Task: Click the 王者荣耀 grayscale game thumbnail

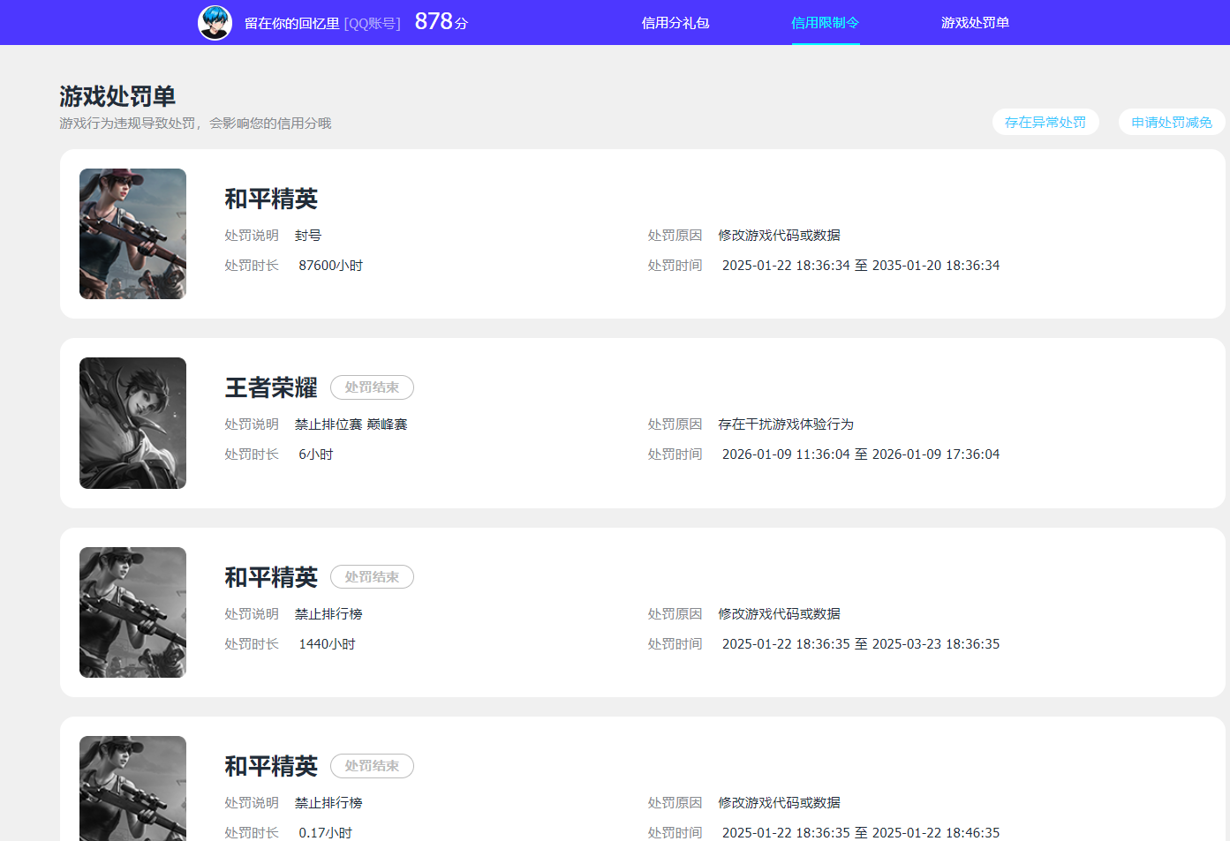Action: (x=132, y=423)
